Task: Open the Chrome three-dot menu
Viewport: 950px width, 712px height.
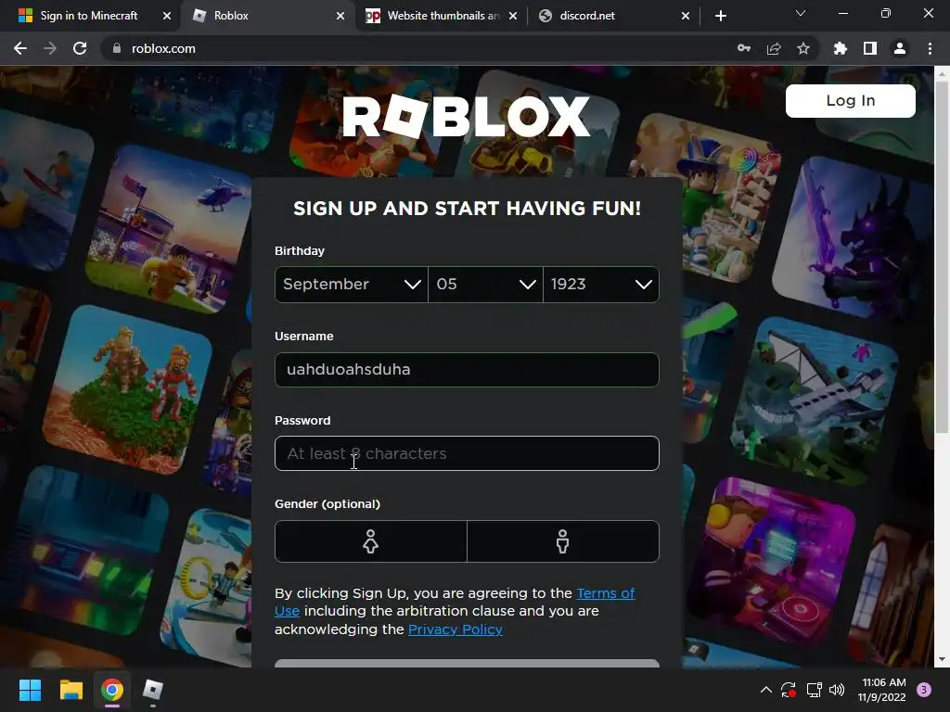Action: (930, 48)
